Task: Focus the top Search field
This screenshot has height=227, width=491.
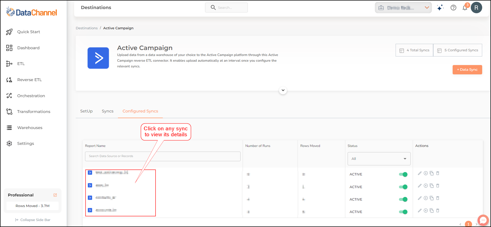Action: coord(226,8)
